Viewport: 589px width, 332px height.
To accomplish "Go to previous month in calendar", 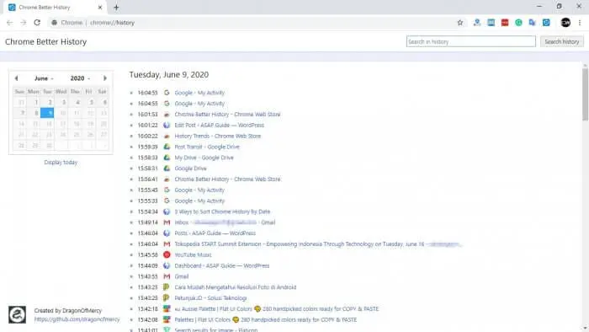I will pos(16,78).
